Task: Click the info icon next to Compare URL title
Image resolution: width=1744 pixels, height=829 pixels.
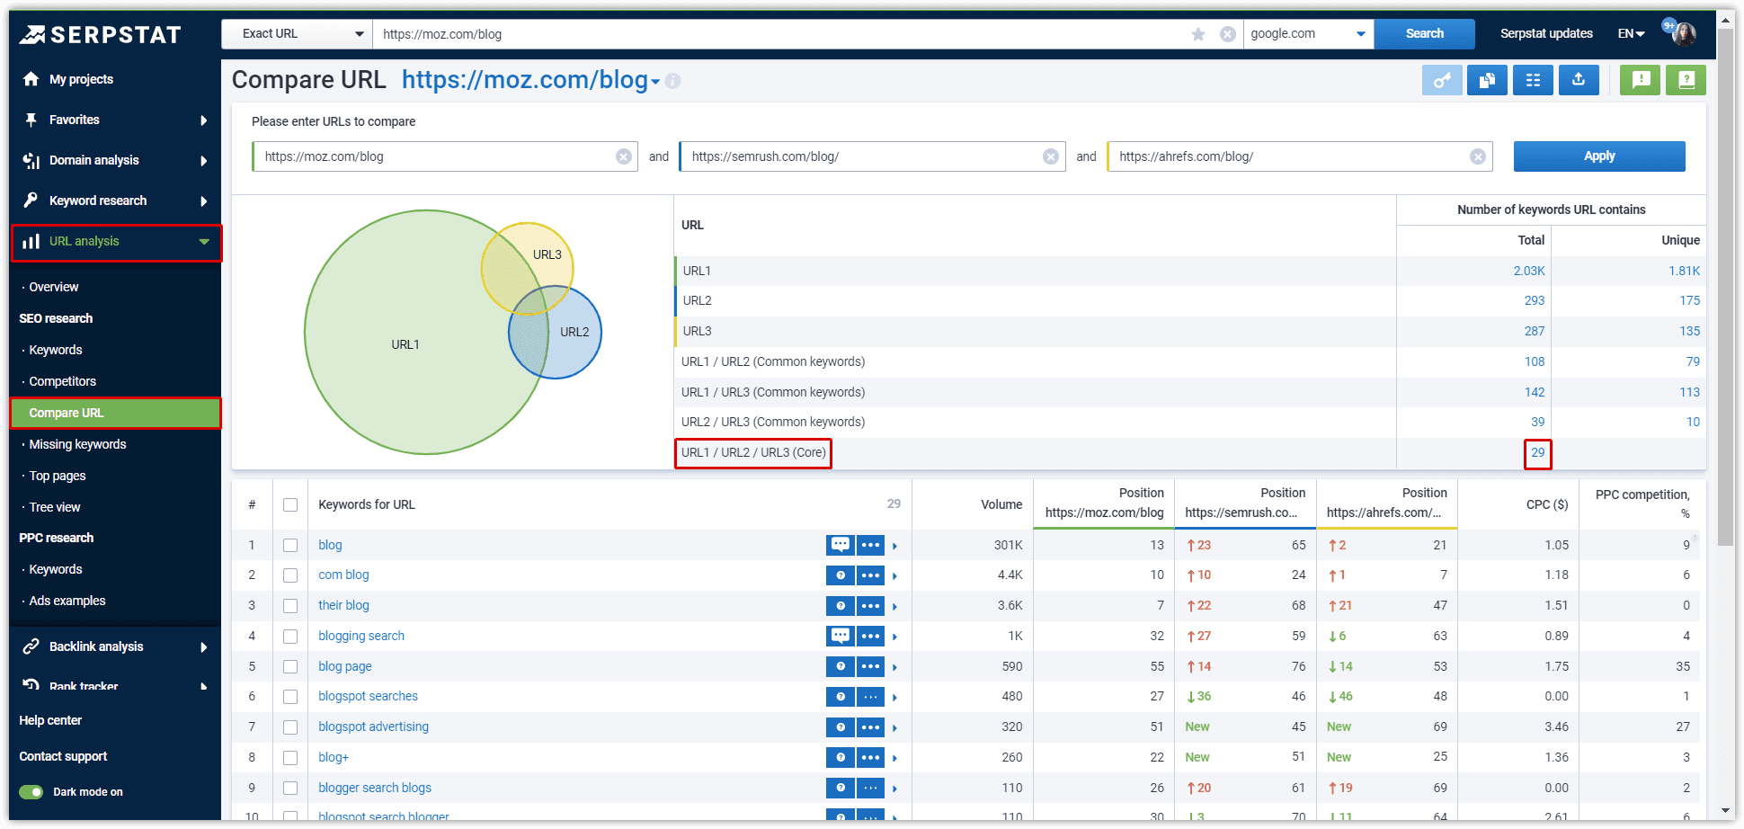Action: [673, 81]
